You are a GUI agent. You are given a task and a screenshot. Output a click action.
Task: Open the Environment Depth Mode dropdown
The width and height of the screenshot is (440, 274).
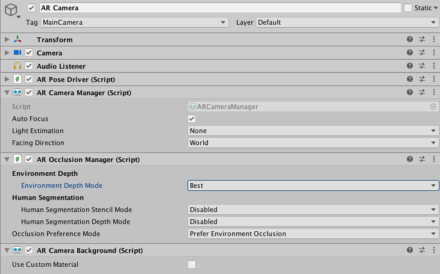pyautogui.click(x=313, y=185)
